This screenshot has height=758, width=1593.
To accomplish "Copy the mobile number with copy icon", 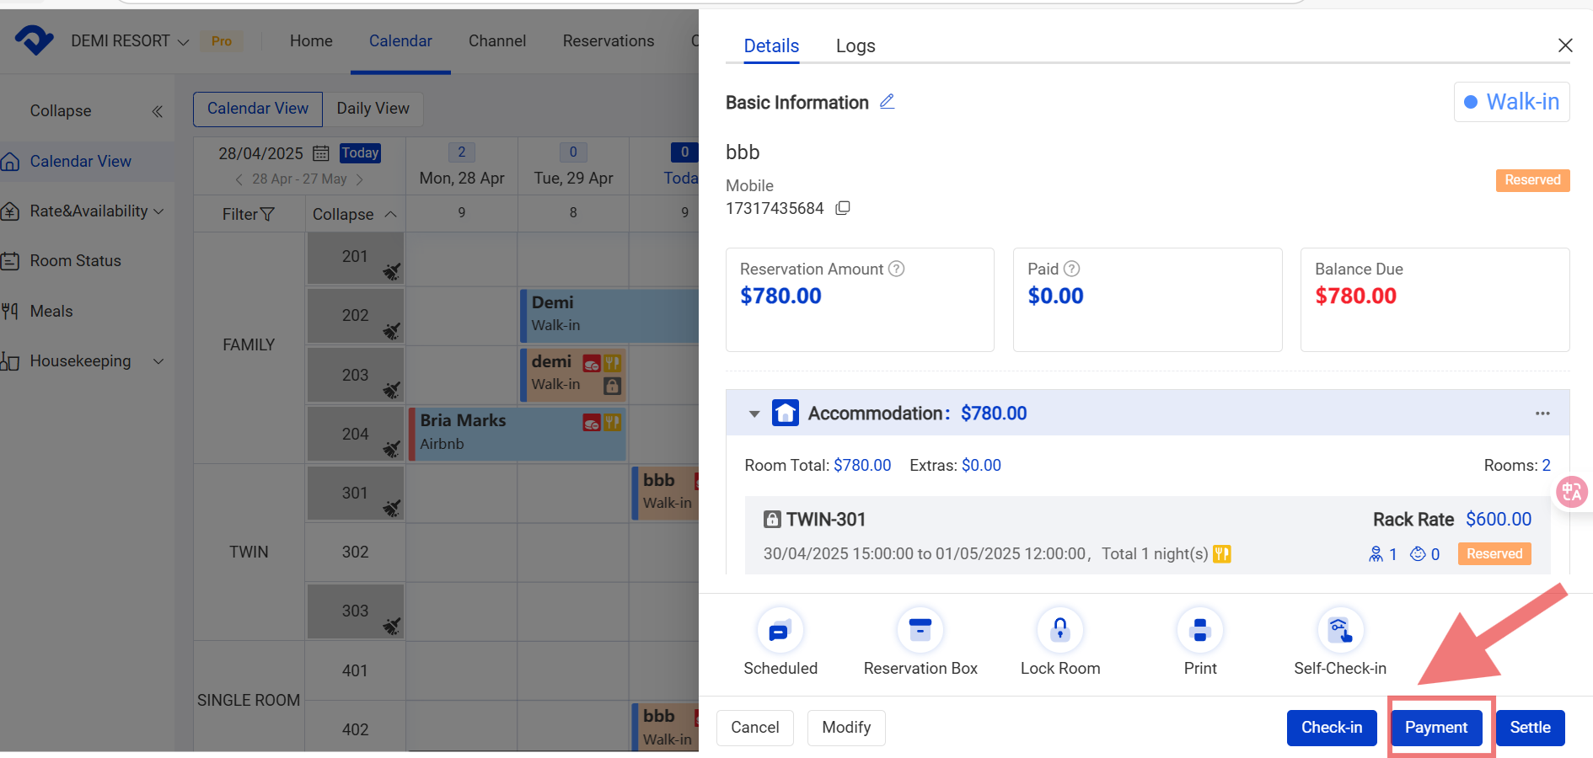I will click(x=843, y=208).
